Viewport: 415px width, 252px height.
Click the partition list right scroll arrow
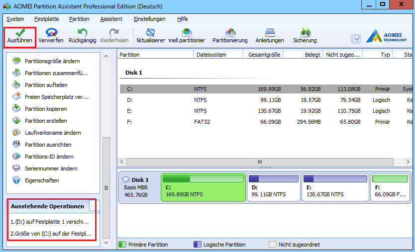coord(408,162)
